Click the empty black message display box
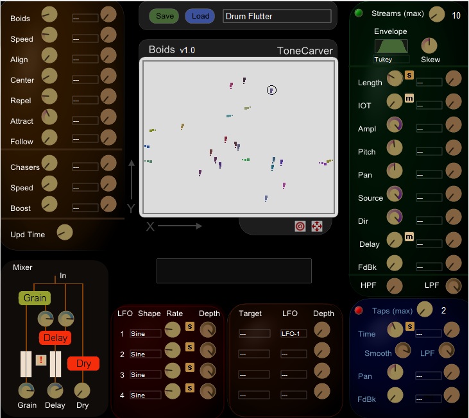The height and width of the screenshot is (418, 469). (x=234, y=271)
